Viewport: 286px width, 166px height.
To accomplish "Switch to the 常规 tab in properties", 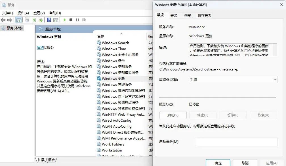I will pos(160,15).
